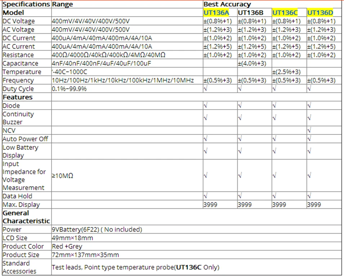Click the Frequency row label
This screenshot has height=276, width=344.
(18, 80)
